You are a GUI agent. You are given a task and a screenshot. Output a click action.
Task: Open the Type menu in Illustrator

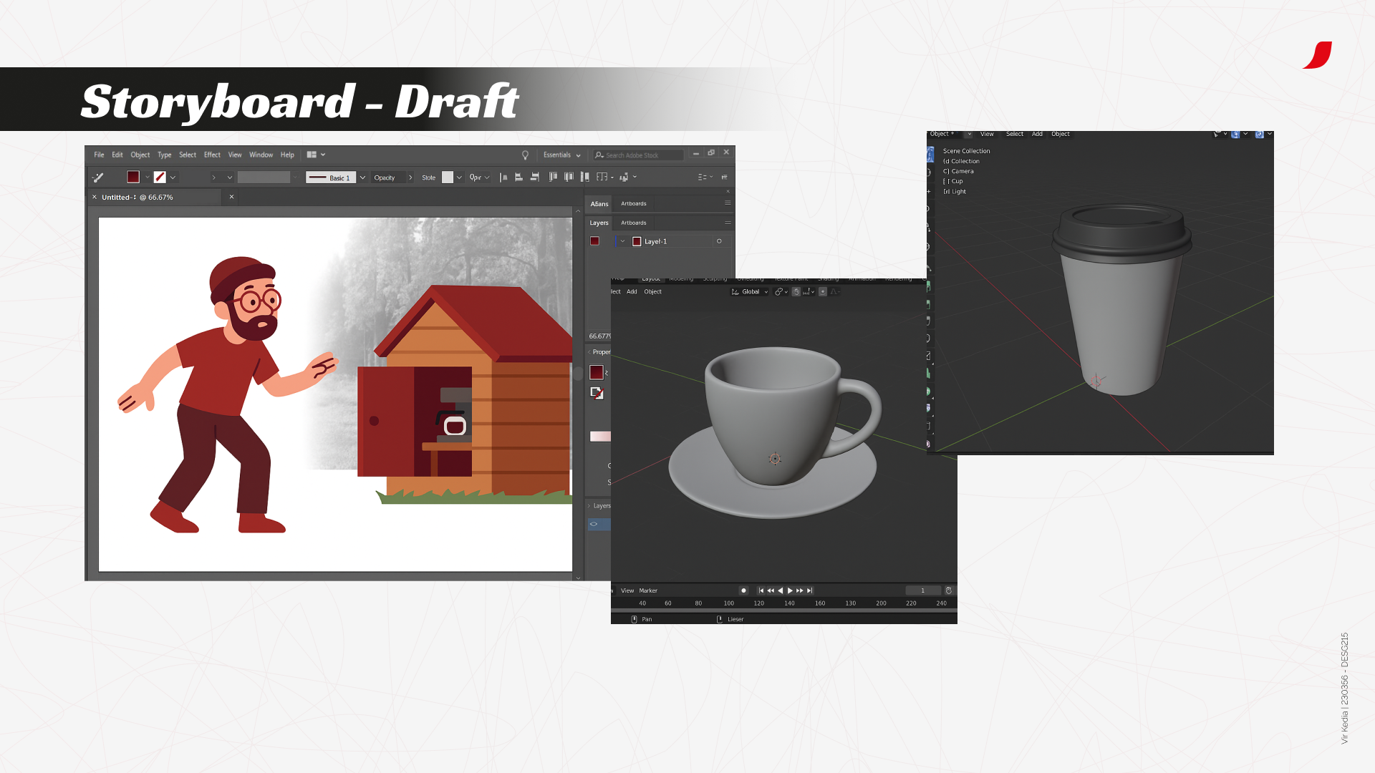click(165, 155)
